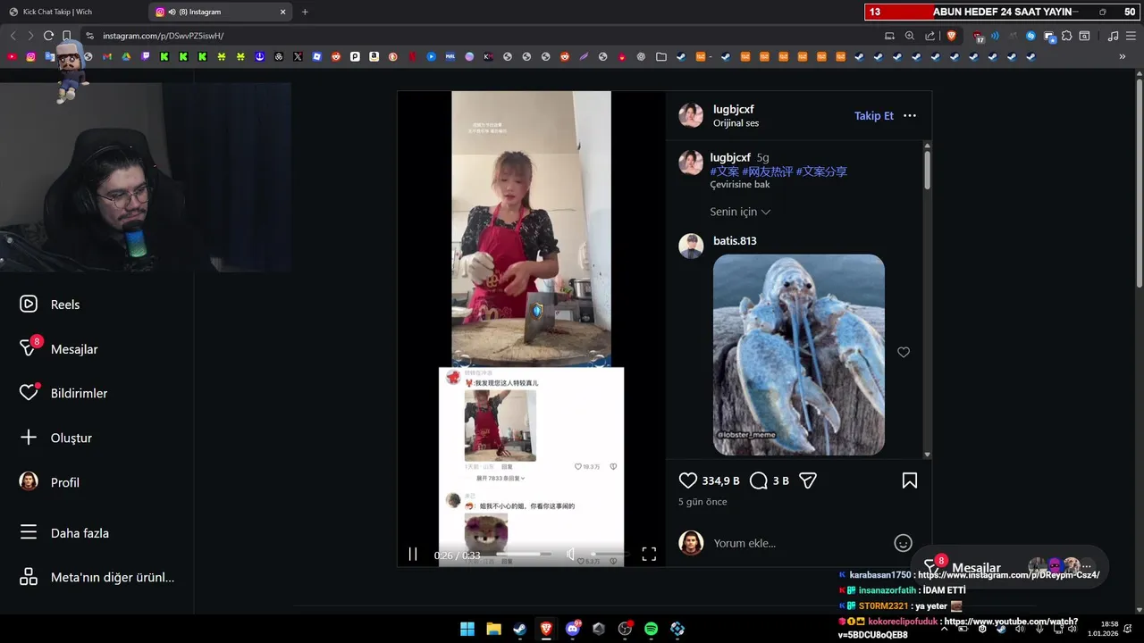The width and height of the screenshot is (1144, 643).
Task: Adjust the video volume slider
Action: [x=610, y=555]
